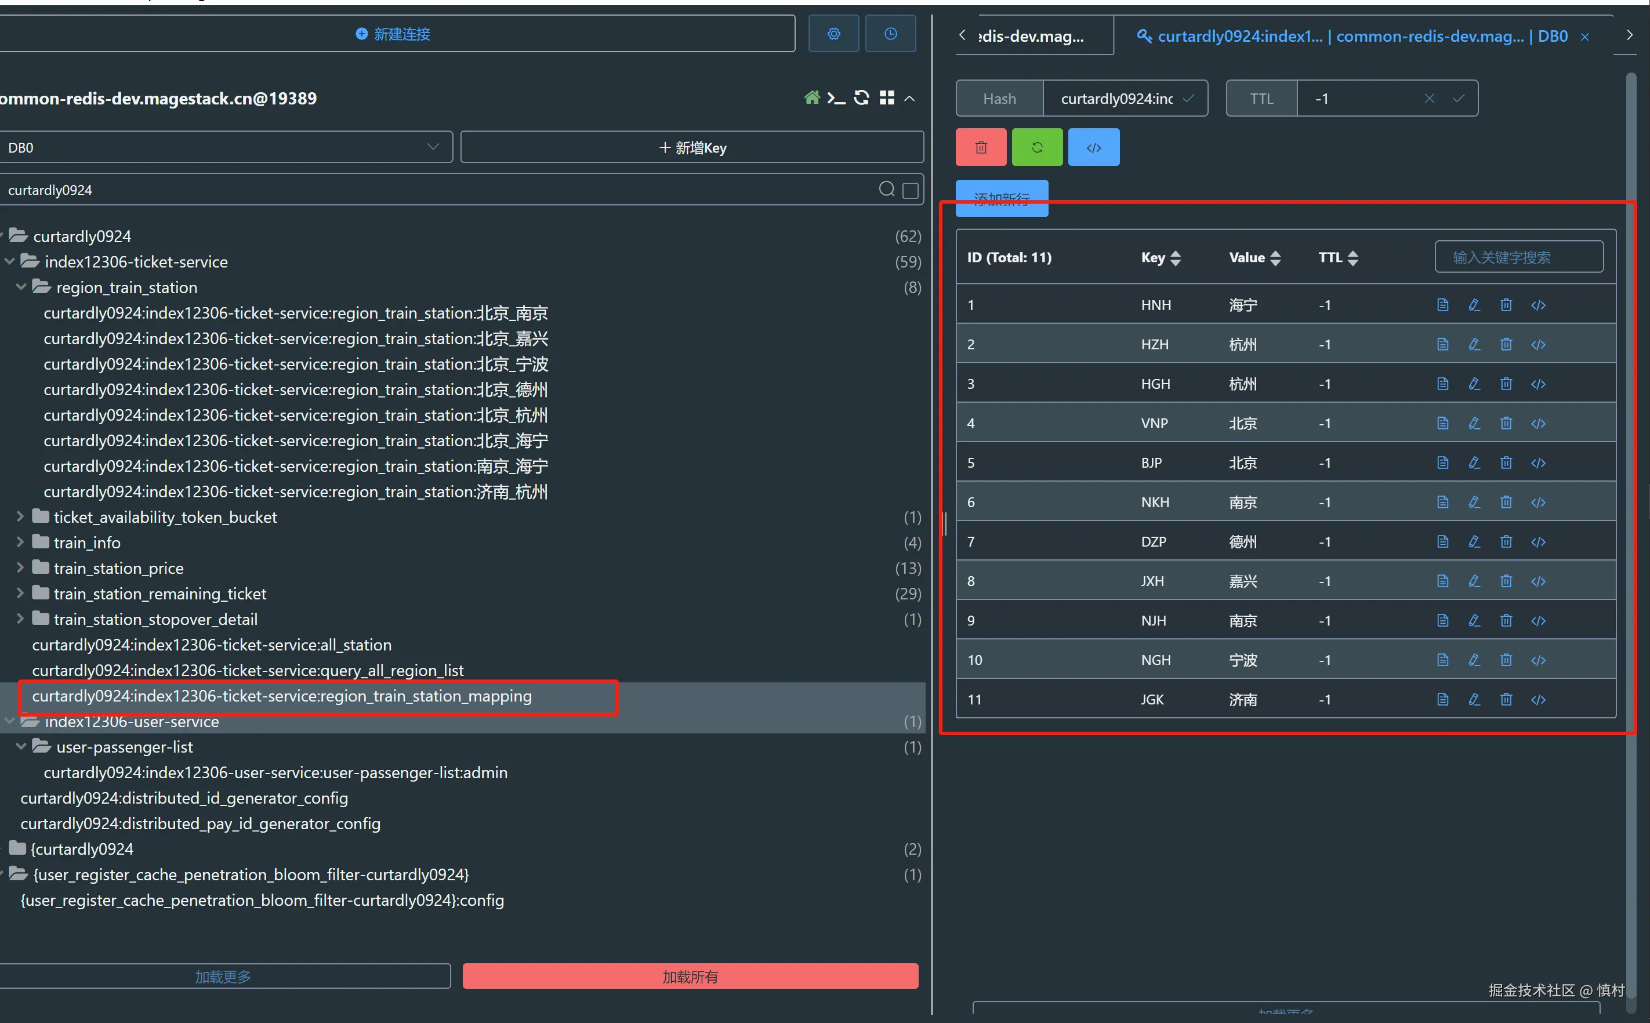Image resolution: width=1650 pixels, height=1023 pixels.
Task: Click the 新增Key button
Action: (x=692, y=147)
